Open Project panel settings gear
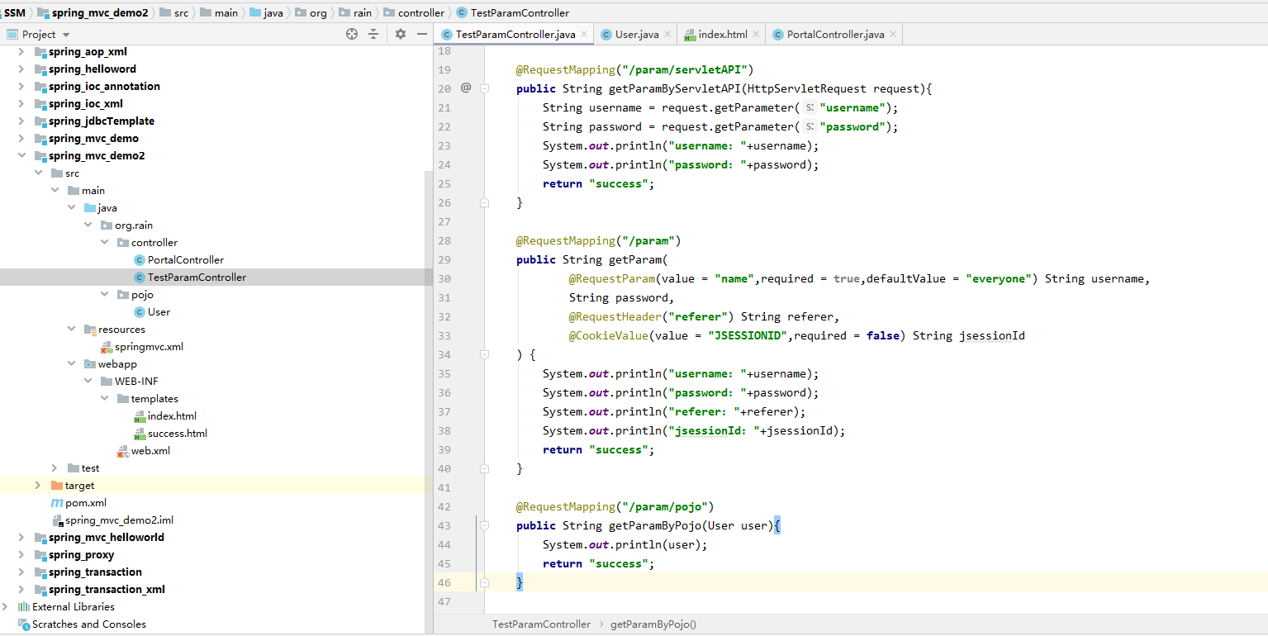 pyautogui.click(x=401, y=34)
